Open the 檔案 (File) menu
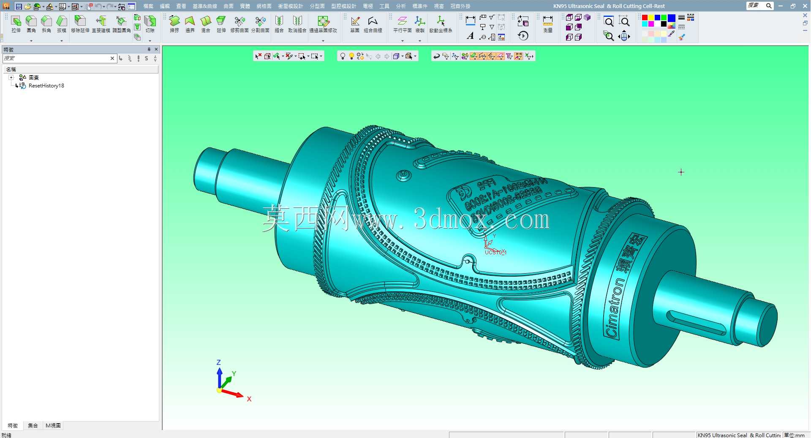The height and width of the screenshot is (438, 811). pyautogui.click(x=148, y=6)
